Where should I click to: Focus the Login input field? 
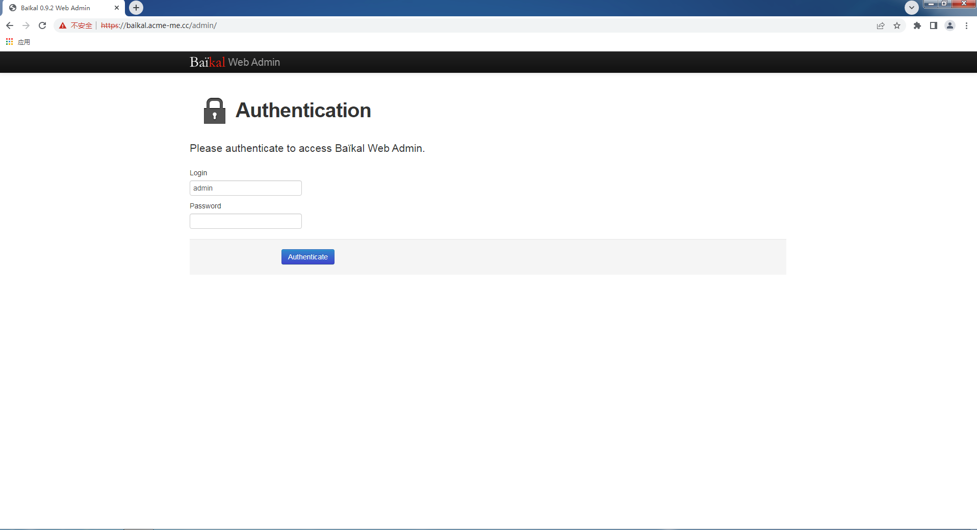(246, 188)
